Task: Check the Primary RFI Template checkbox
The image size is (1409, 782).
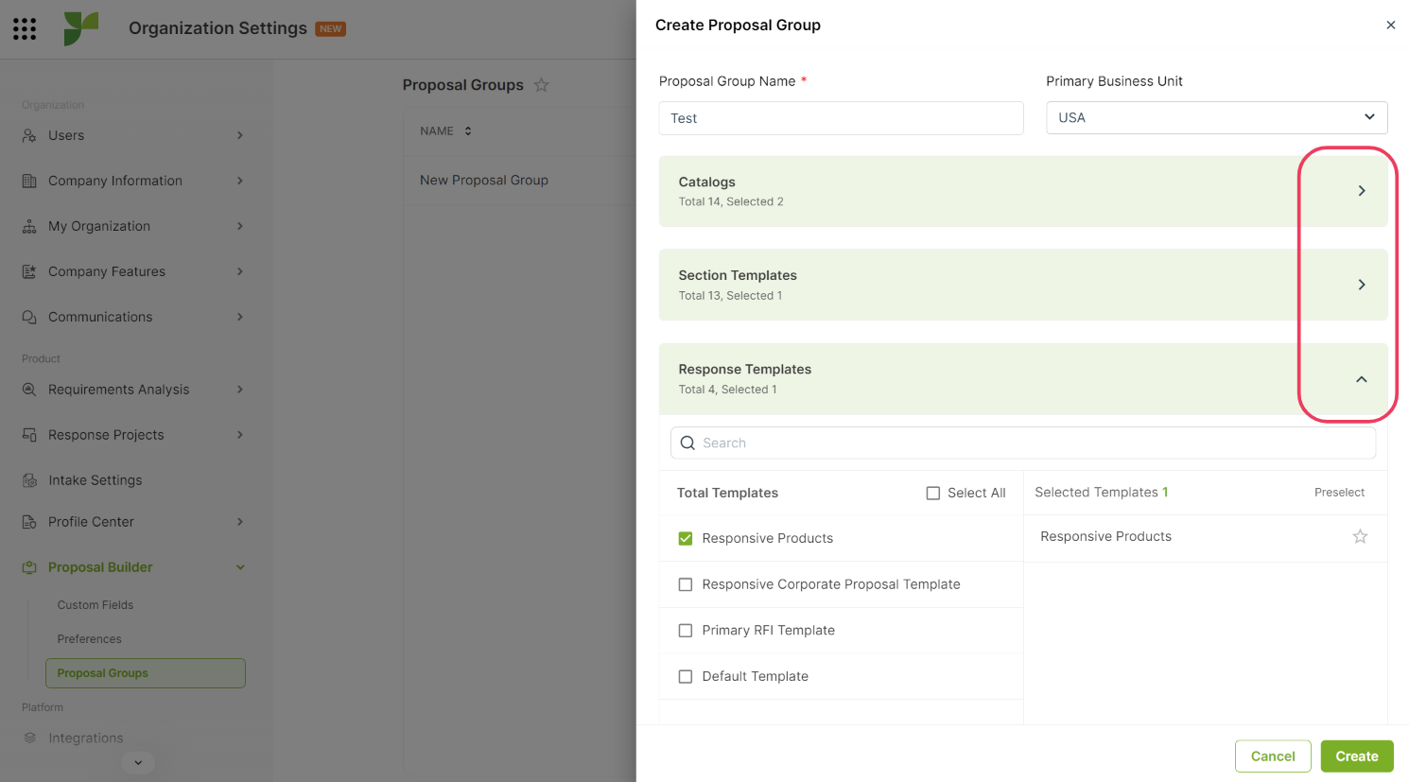Action: [686, 631]
